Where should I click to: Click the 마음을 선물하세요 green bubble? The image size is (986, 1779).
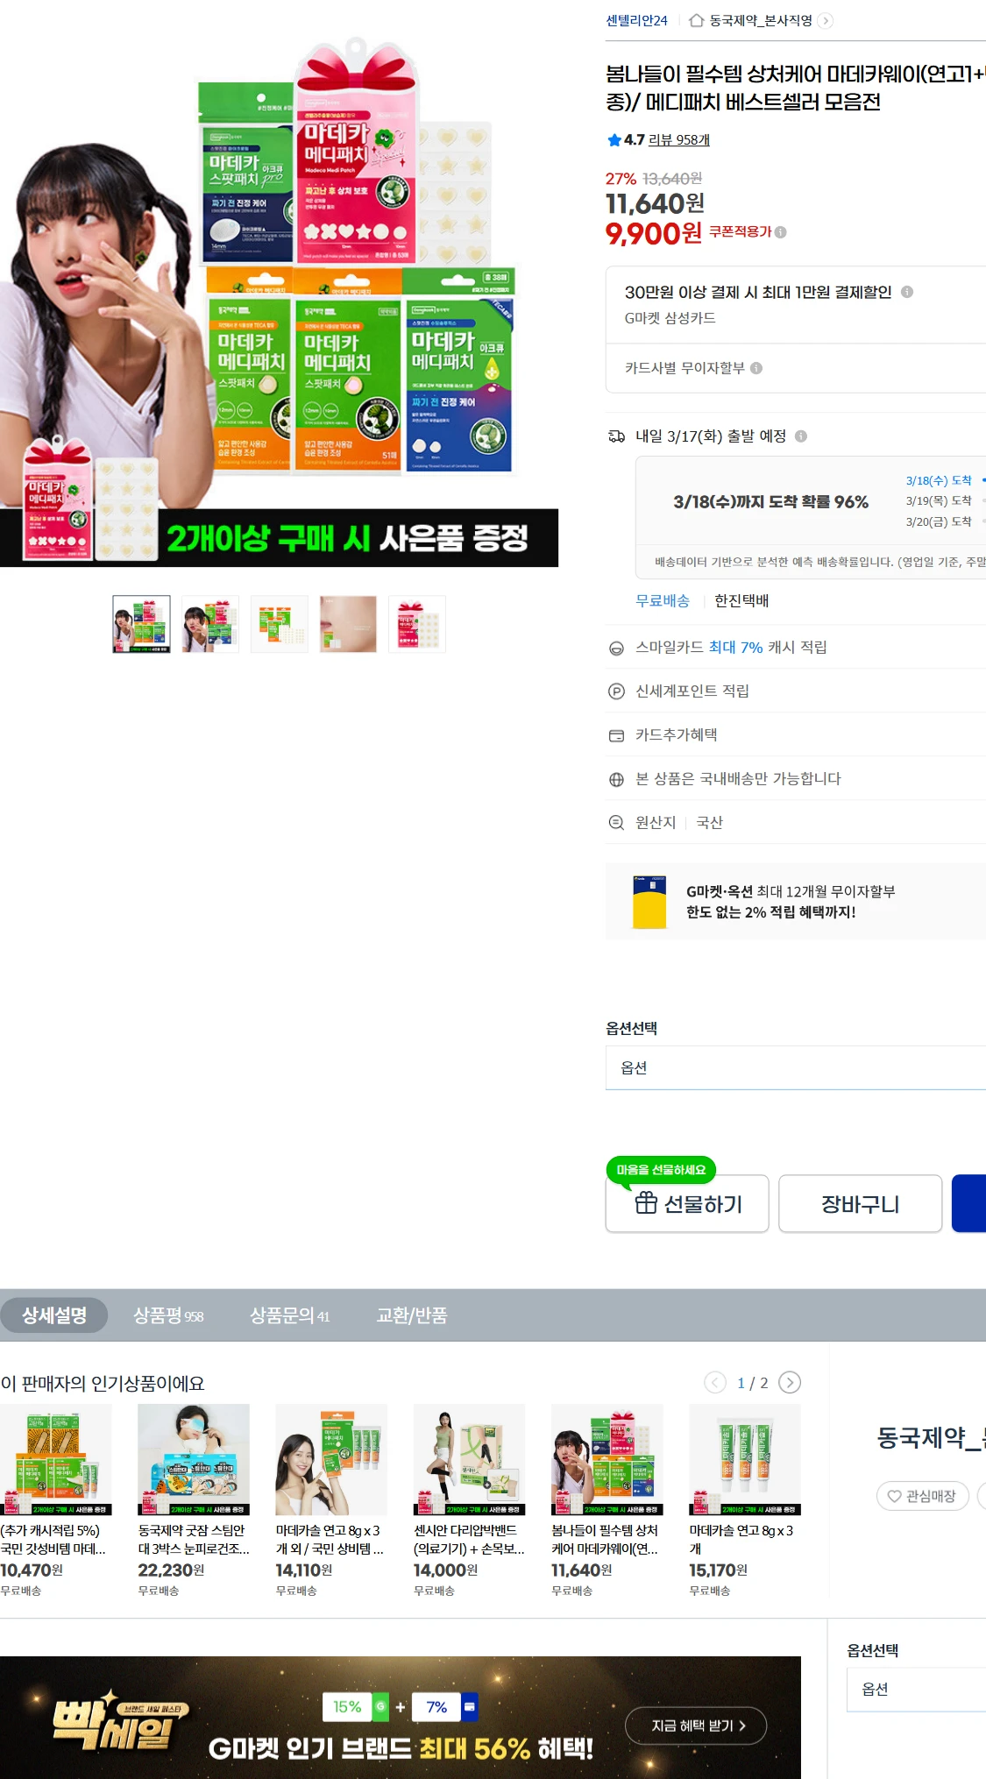tap(661, 1170)
